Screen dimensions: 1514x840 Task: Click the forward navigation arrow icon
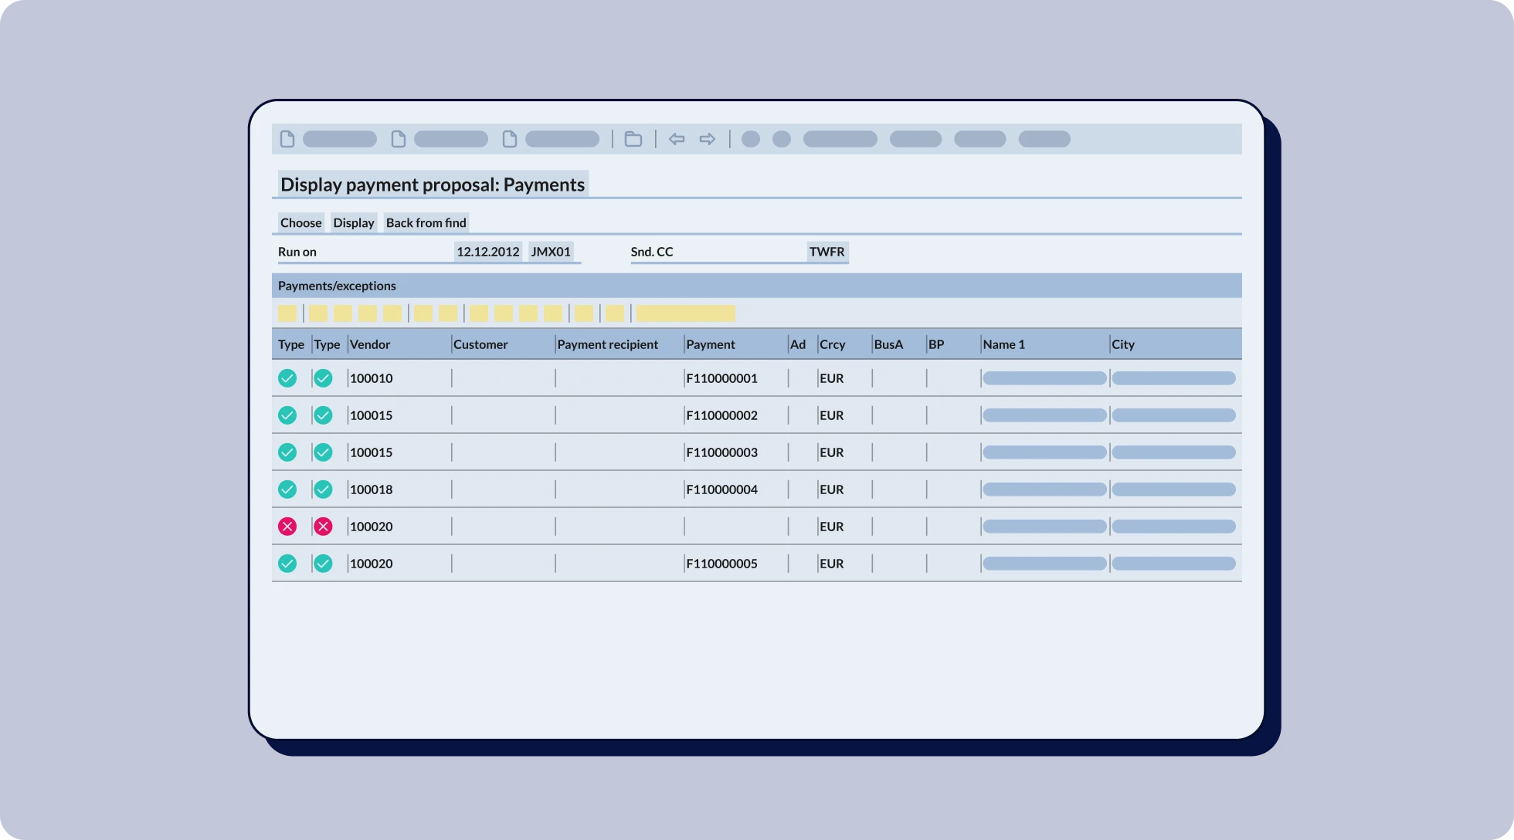coord(707,139)
